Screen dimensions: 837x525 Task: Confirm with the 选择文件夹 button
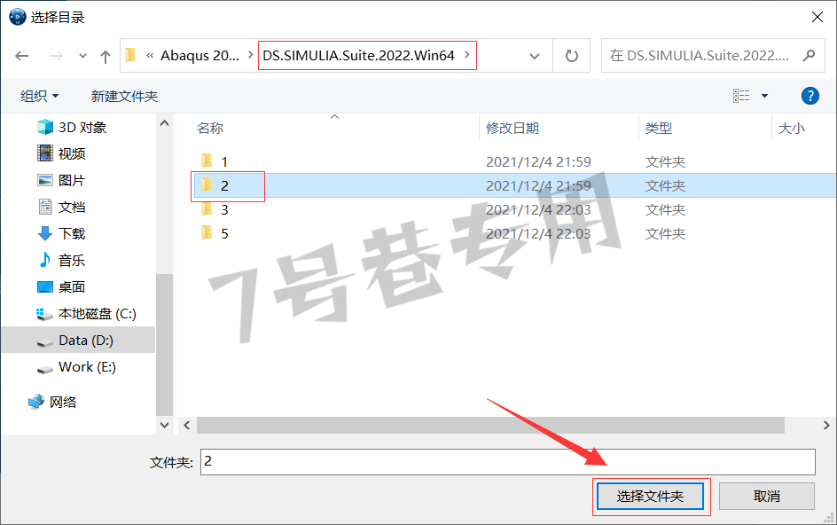coord(650,496)
